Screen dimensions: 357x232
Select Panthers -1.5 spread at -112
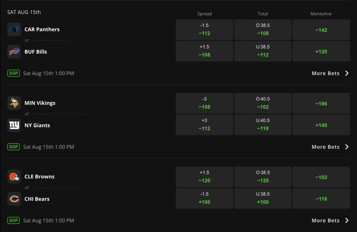204,30
